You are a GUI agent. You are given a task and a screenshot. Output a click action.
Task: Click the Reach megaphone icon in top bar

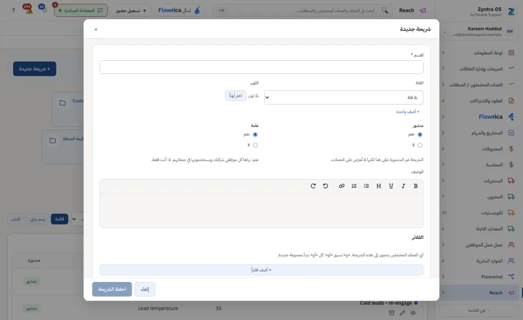pos(423,10)
